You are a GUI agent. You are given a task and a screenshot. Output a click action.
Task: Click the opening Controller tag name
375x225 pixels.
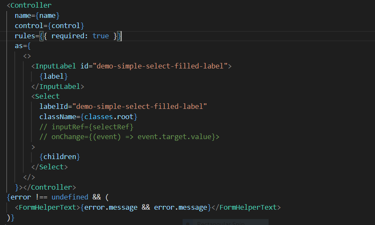[x=31, y=5]
